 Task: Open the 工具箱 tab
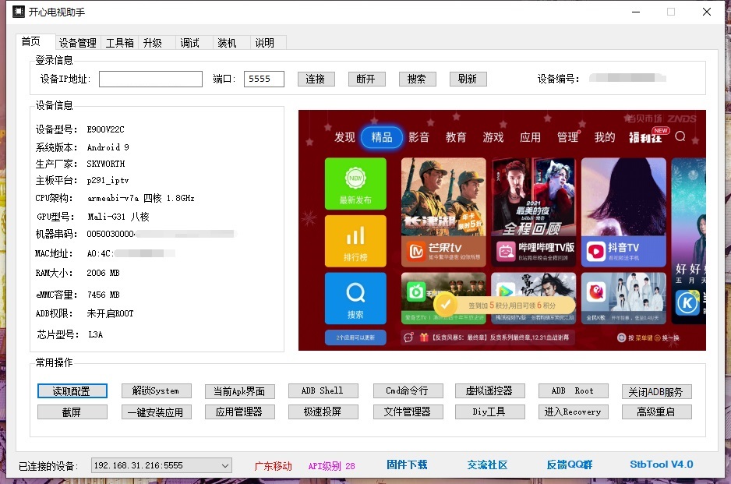point(118,43)
